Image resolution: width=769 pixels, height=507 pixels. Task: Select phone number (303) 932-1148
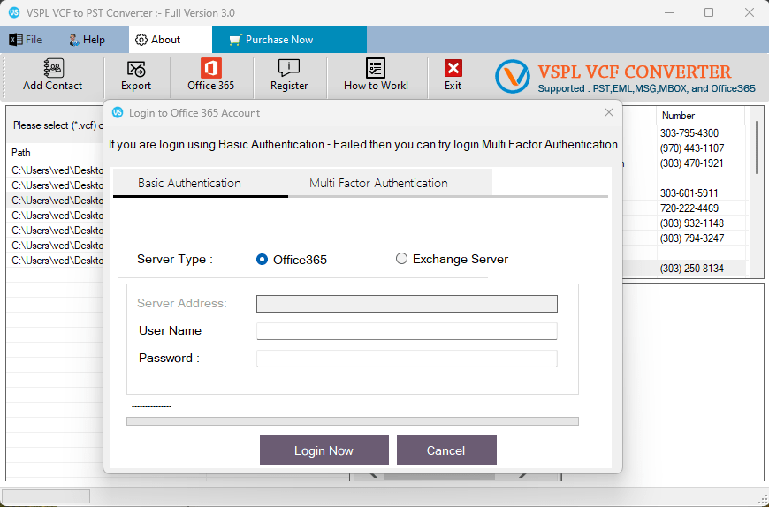coord(691,223)
